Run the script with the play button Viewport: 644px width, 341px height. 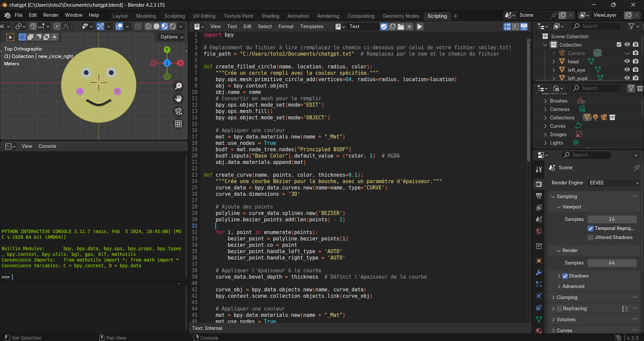pos(420,26)
